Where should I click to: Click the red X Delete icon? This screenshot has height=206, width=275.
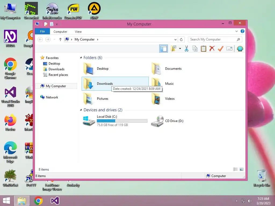212,49
